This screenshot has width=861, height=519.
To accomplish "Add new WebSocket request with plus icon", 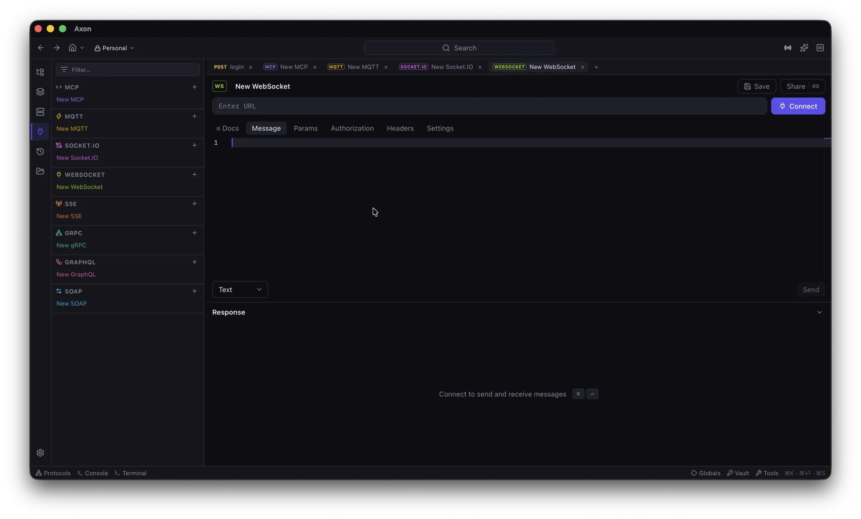I will pos(195,174).
